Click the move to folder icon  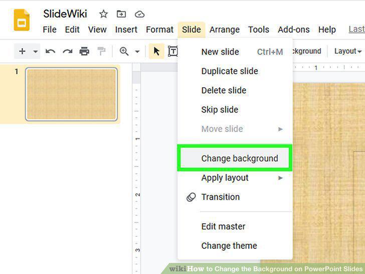point(121,14)
